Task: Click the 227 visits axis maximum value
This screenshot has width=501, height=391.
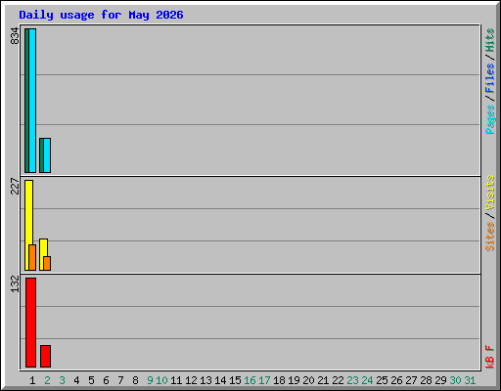Action: point(15,186)
